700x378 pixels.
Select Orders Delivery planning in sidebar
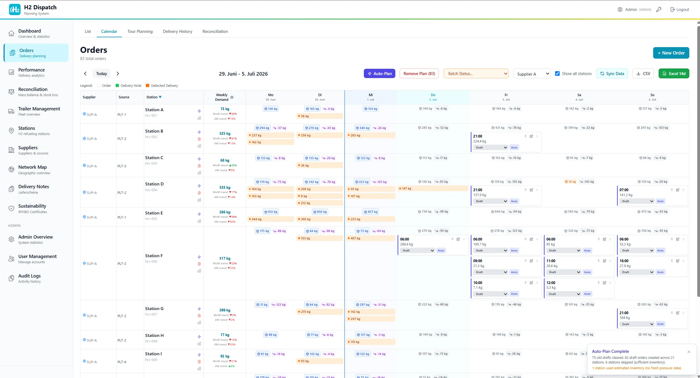pyautogui.click(x=36, y=53)
